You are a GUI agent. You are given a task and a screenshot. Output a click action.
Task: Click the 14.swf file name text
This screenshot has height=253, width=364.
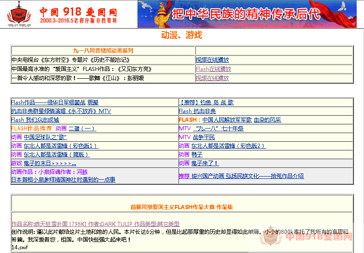pyautogui.click(x=20, y=248)
